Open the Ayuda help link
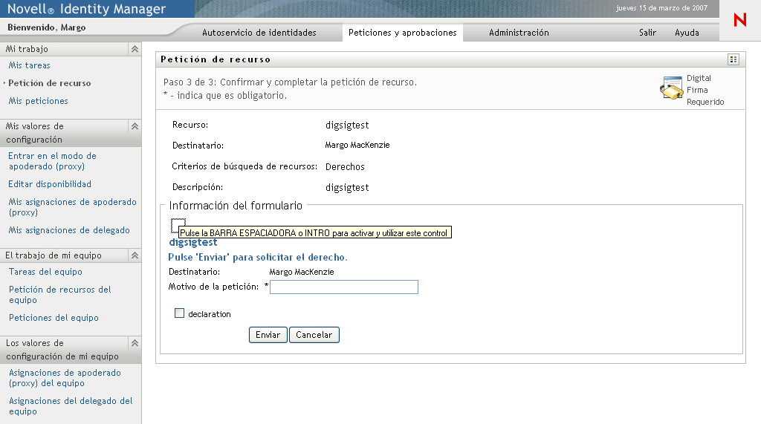The image size is (761, 424). (687, 33)
